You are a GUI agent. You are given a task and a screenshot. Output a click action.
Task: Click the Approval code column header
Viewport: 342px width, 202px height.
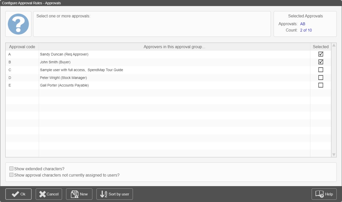pos(22,47)
